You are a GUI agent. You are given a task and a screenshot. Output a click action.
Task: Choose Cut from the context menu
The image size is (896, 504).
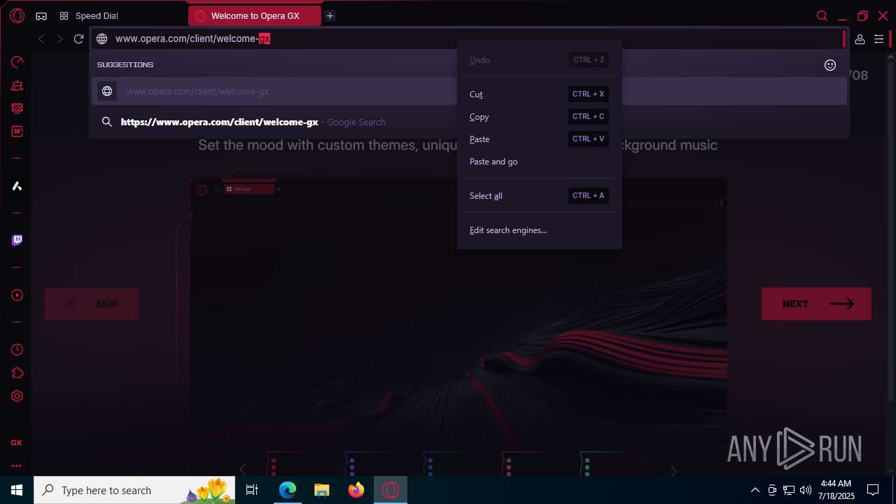coord(539,94)
